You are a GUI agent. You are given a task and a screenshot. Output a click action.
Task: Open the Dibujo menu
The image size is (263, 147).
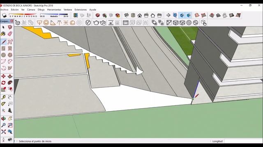pyautogui.click(x=41, y=10)
